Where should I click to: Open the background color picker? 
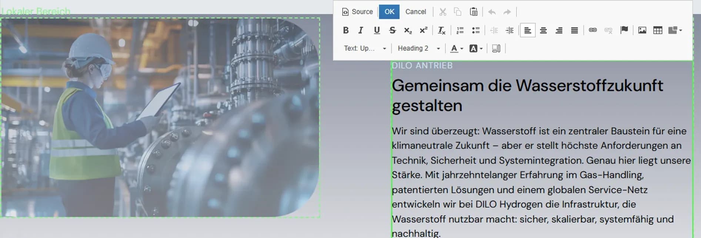[x=476, y=48]
